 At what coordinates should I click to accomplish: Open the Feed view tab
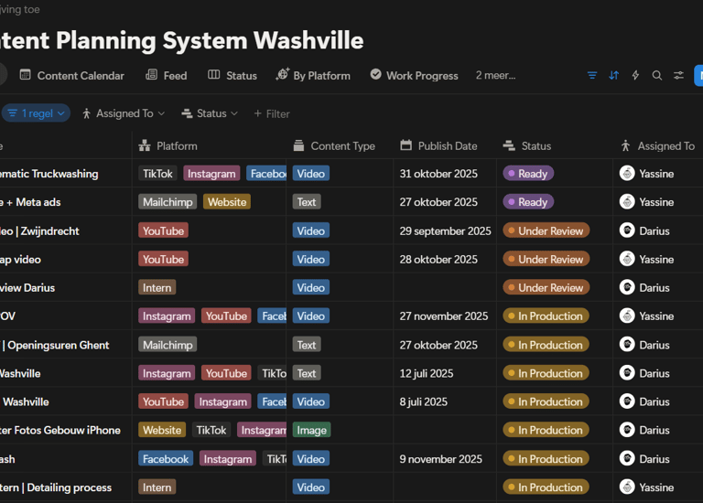click(x=166, y=75)
